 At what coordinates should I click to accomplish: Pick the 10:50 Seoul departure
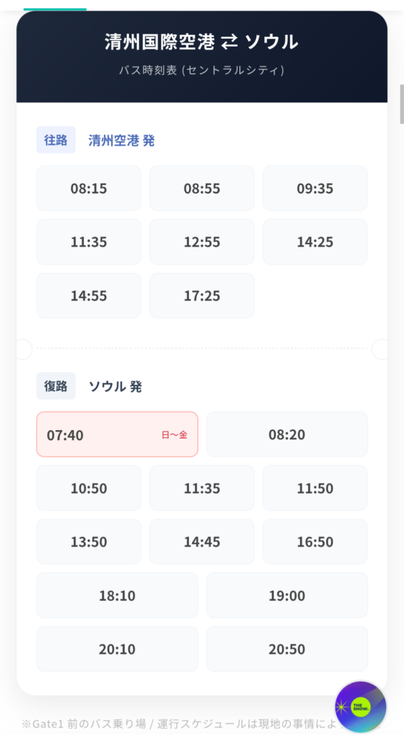[x=89, y=488]
